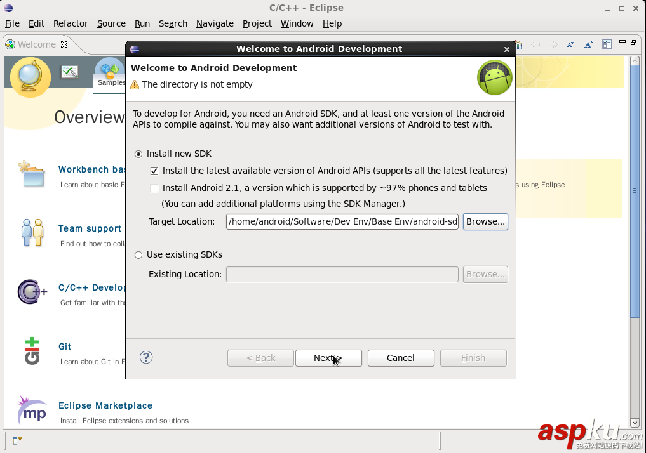Open the Run menu
Screen dimensions: 646x453
click(142, 23)
